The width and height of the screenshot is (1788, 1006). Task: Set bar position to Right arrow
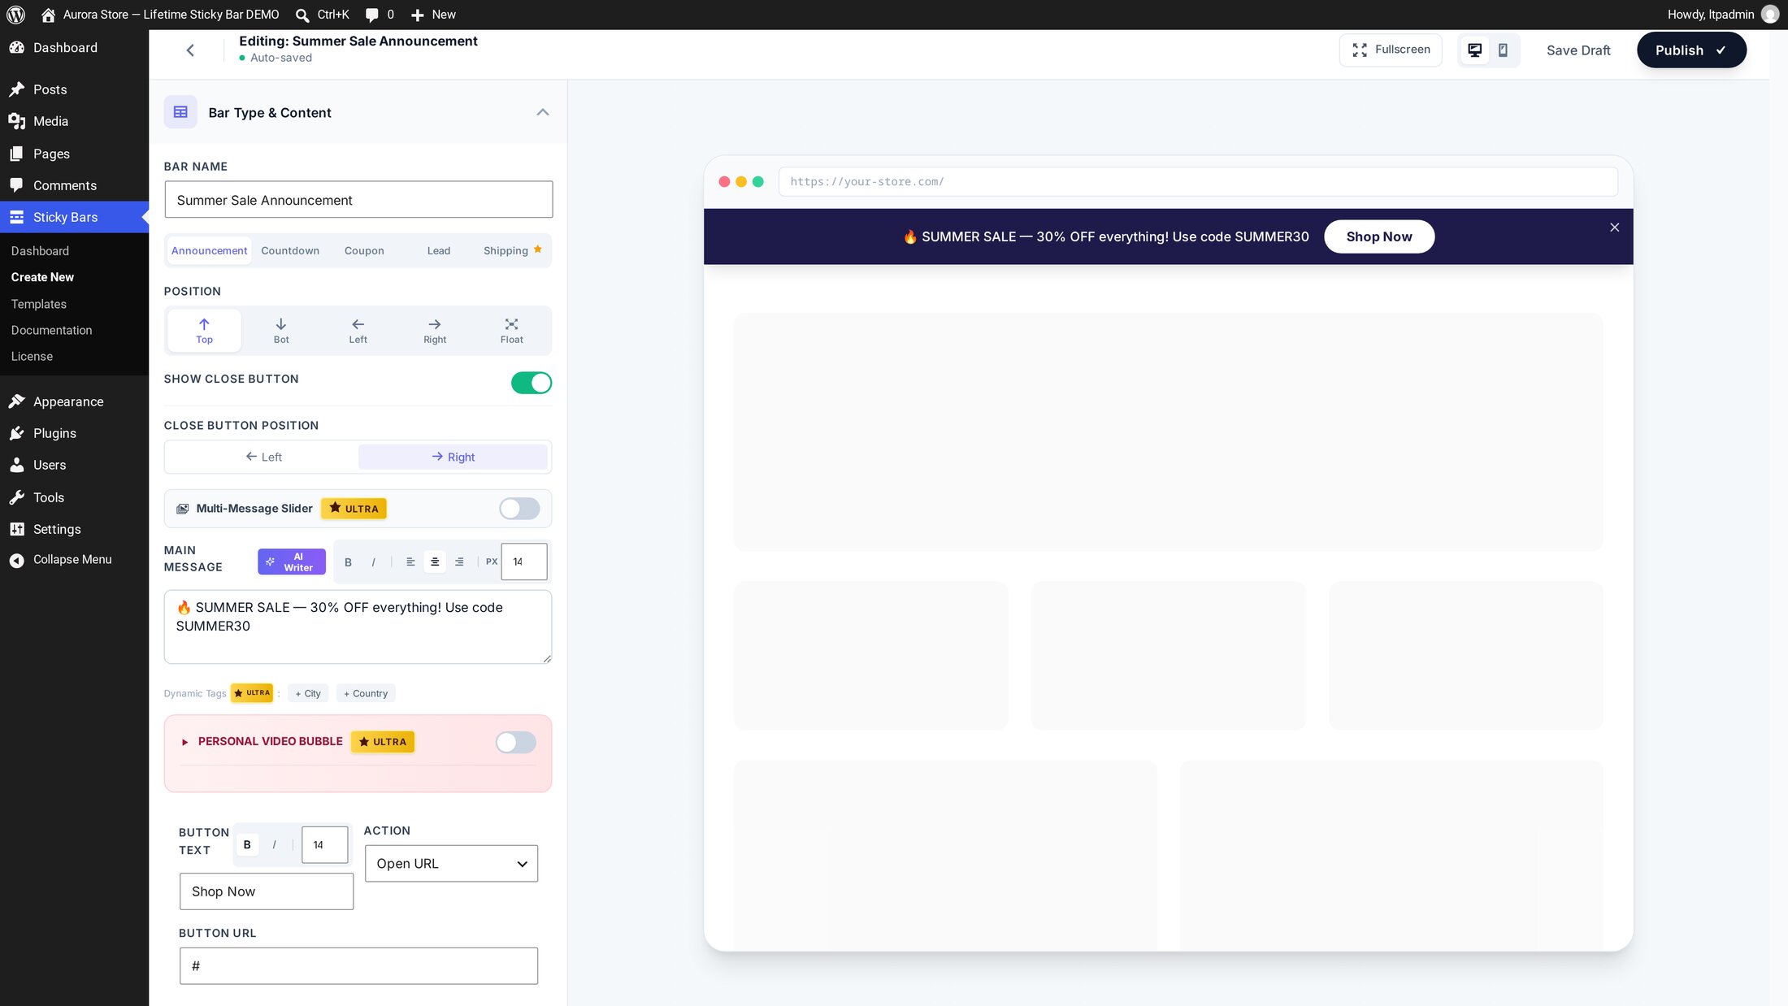point(435,331)
